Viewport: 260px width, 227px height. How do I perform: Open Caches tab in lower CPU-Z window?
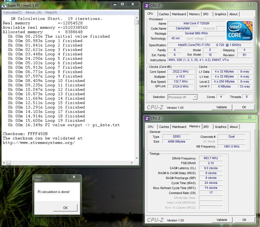(x=164, y=127)
